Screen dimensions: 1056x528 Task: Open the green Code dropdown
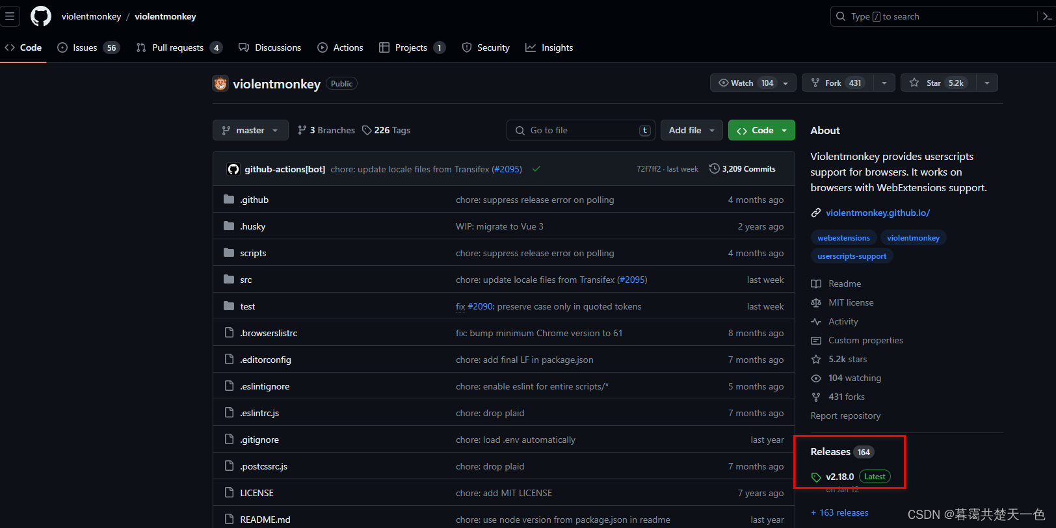(761, 130)
